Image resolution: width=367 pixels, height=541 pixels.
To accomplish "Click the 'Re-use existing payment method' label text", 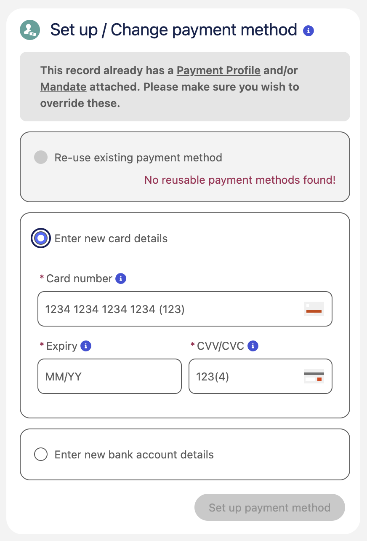I will click(138, 158).
